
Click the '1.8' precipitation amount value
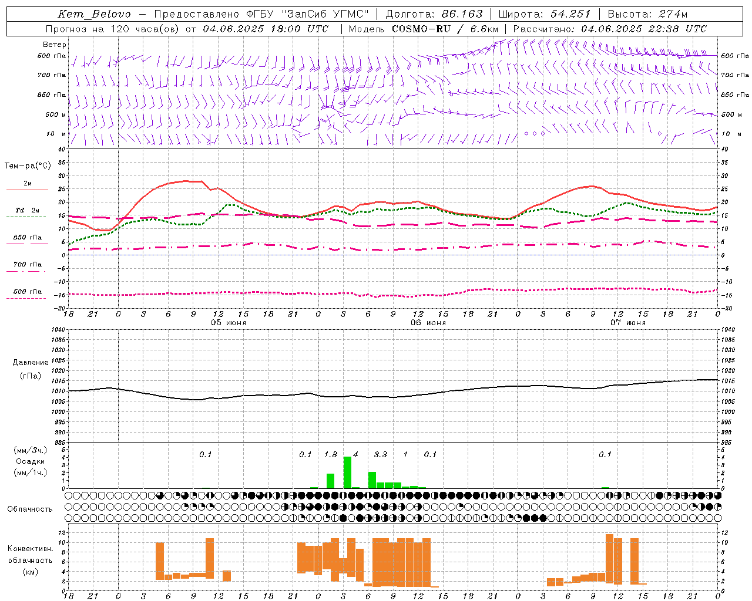pos(331,454)
